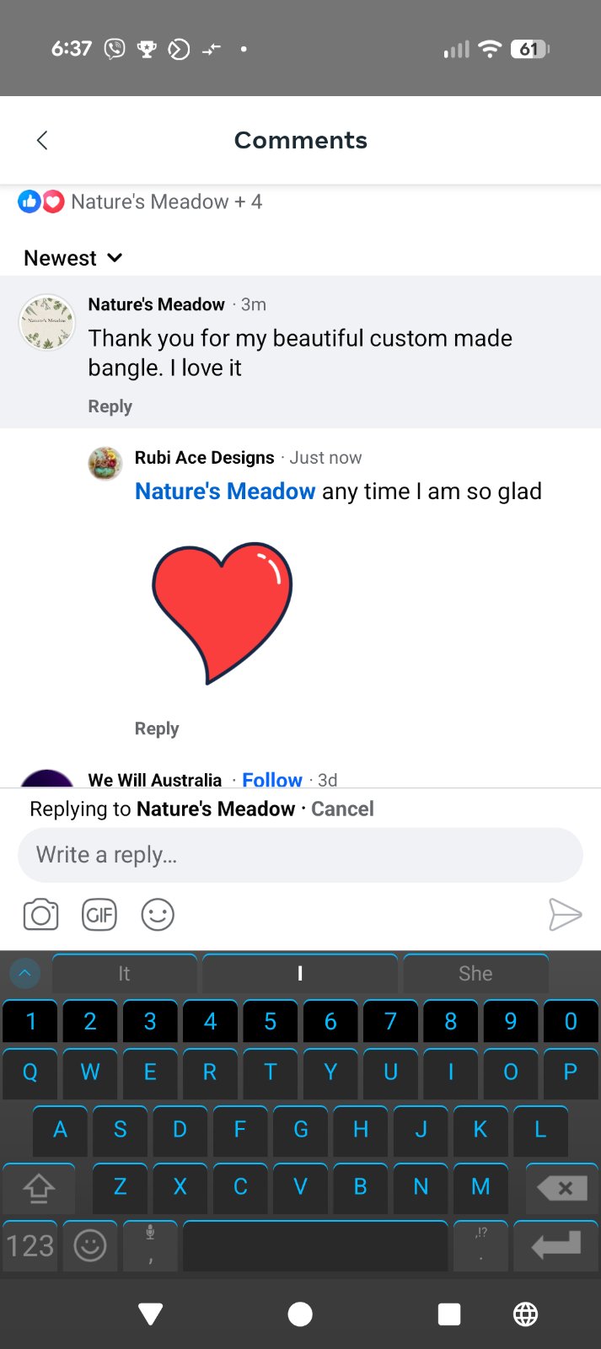601x1349 pixels.
Task: Open the GIF picker
Action: (99, 915)
